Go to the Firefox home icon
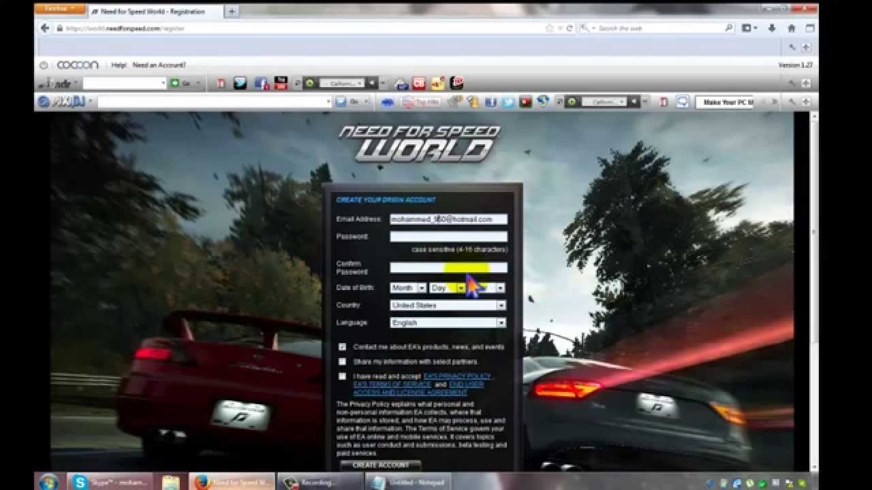This screenshot has height=490, width=872. click(791, 28)
